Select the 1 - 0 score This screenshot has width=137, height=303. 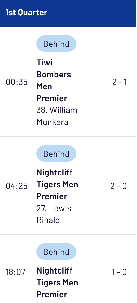(119, 272)
